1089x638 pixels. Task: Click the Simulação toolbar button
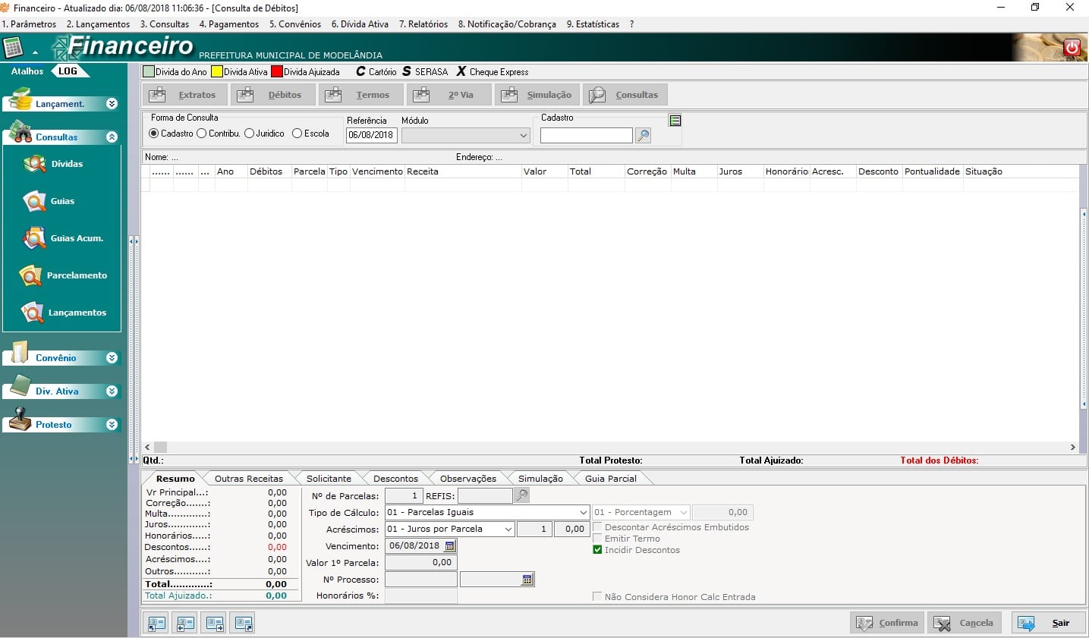click(537, 95)
